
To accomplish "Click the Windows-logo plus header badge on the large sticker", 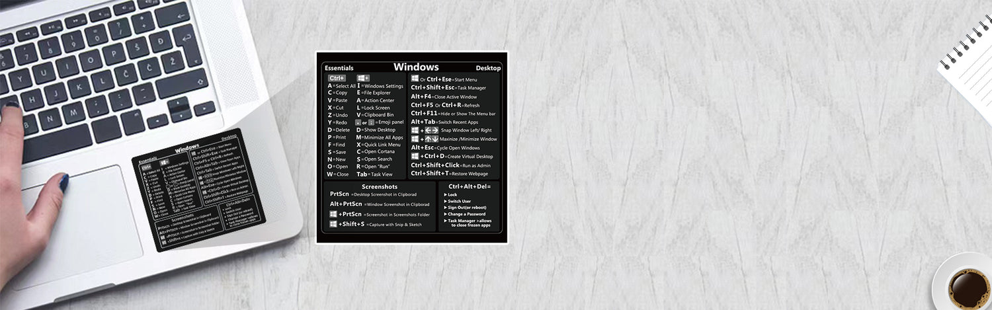I will pos(363,78).
